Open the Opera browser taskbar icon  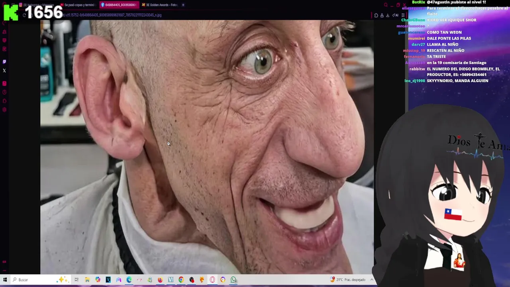coord(212,280)
